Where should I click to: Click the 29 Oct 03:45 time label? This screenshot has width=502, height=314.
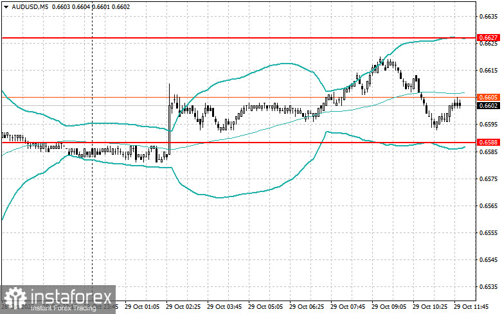coord(224,307)
